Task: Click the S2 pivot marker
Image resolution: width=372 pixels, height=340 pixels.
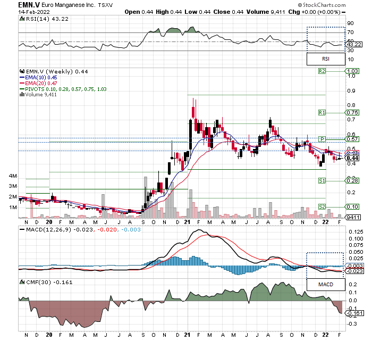Action: [322, 206]
